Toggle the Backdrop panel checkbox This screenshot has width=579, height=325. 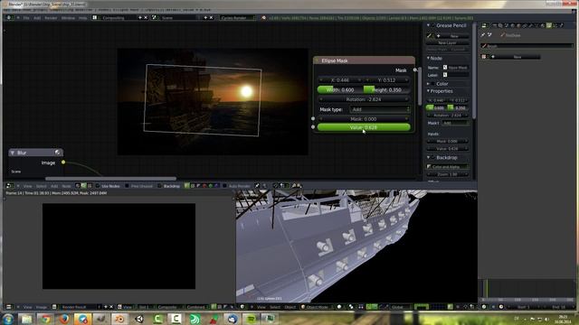click(433, 157)
